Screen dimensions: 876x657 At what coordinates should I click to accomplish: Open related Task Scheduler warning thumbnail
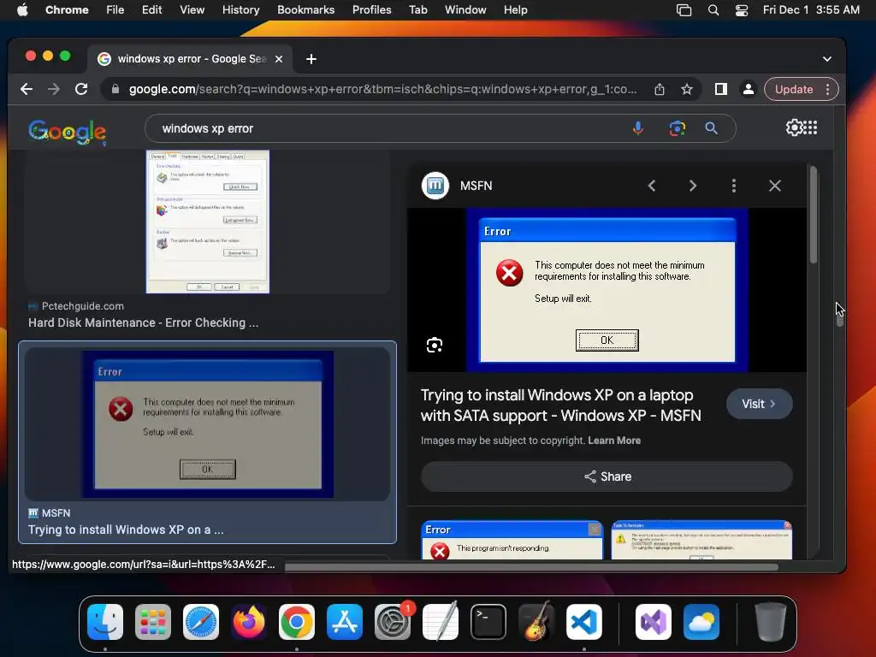(x=701, y=541)
